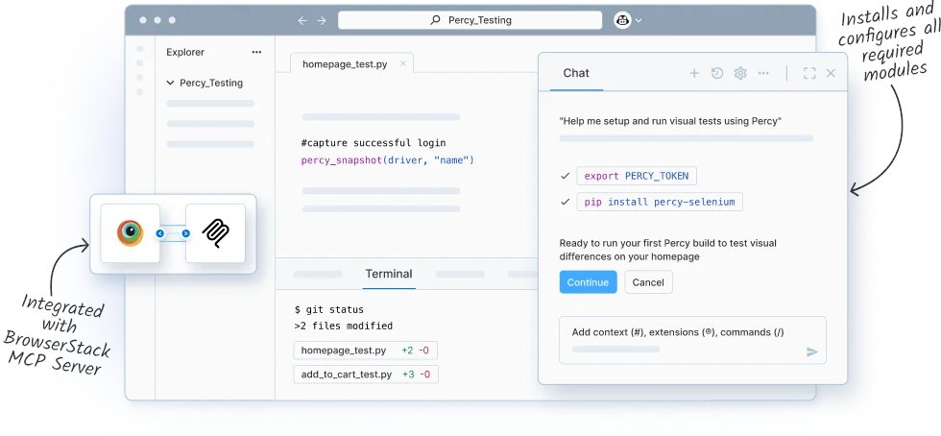This screenshot has width=941, height=436.
Task: Click the Continue button
Action: pyautogui.click(x=588, y=282)
